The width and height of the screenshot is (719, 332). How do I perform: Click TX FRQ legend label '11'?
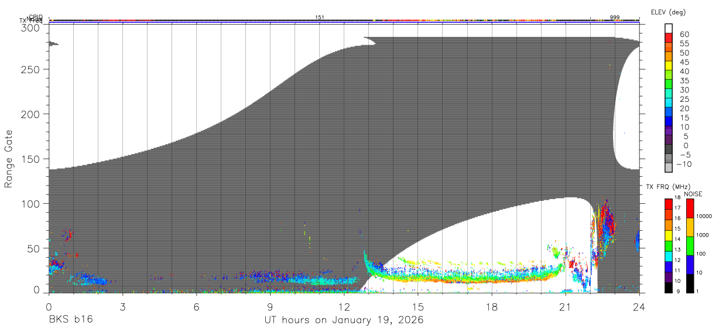678,270
